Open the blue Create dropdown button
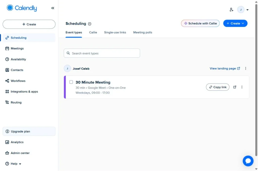Viewport: 258px width, 171px height. click(x=235, y=23)
